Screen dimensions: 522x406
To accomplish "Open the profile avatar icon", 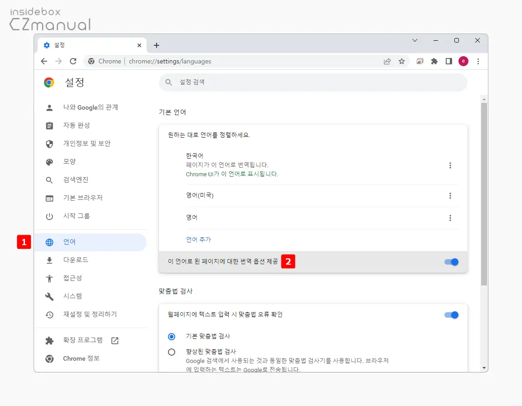I will (463, 61).
